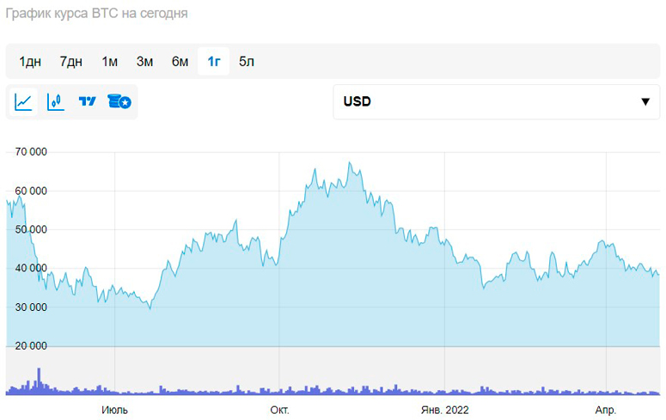Click the Окт. time axis label

point(279,410)
